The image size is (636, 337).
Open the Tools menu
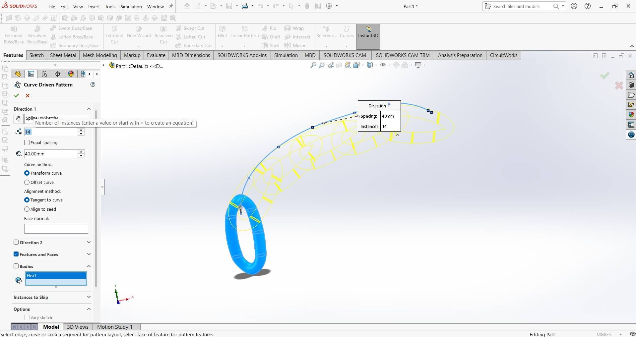pos(110,7)
